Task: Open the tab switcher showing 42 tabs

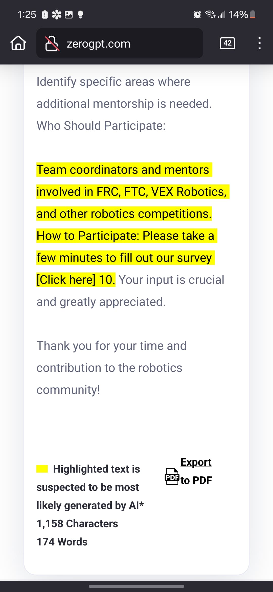Action: (x=227, y=43)
